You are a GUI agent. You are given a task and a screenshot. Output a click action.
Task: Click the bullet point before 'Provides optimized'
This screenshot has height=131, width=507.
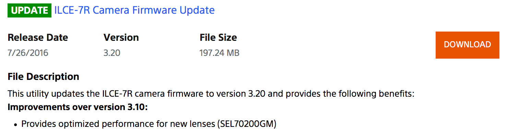pyautogui.click(x=15, y=124)
